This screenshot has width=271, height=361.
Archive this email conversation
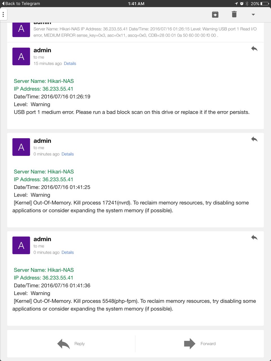click(x=215, y=14)
